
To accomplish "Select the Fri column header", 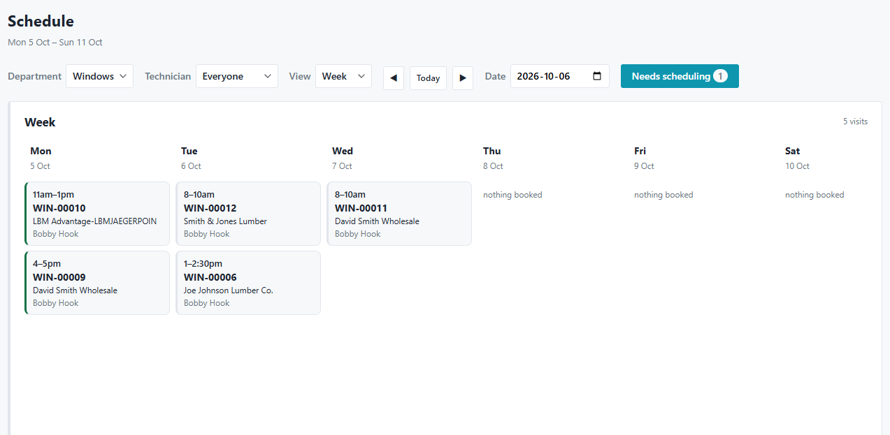I will point(640,151).
